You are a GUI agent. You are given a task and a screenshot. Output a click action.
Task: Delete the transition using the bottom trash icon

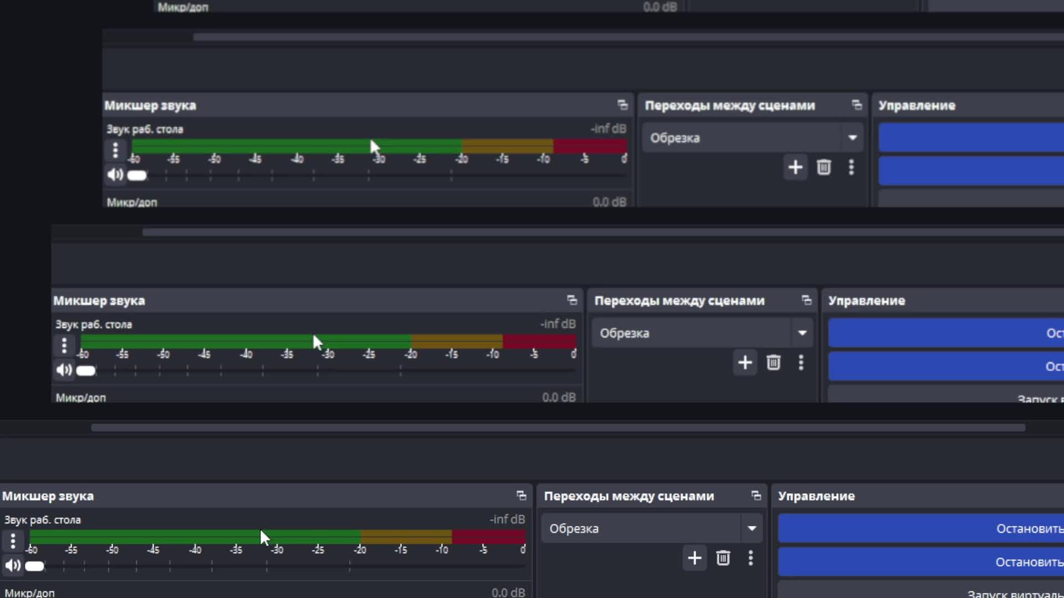[x=723, y=558]
